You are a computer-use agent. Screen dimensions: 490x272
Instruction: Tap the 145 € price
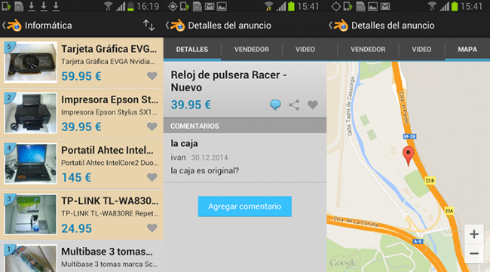pyautogui.click(x=76, y=178)
